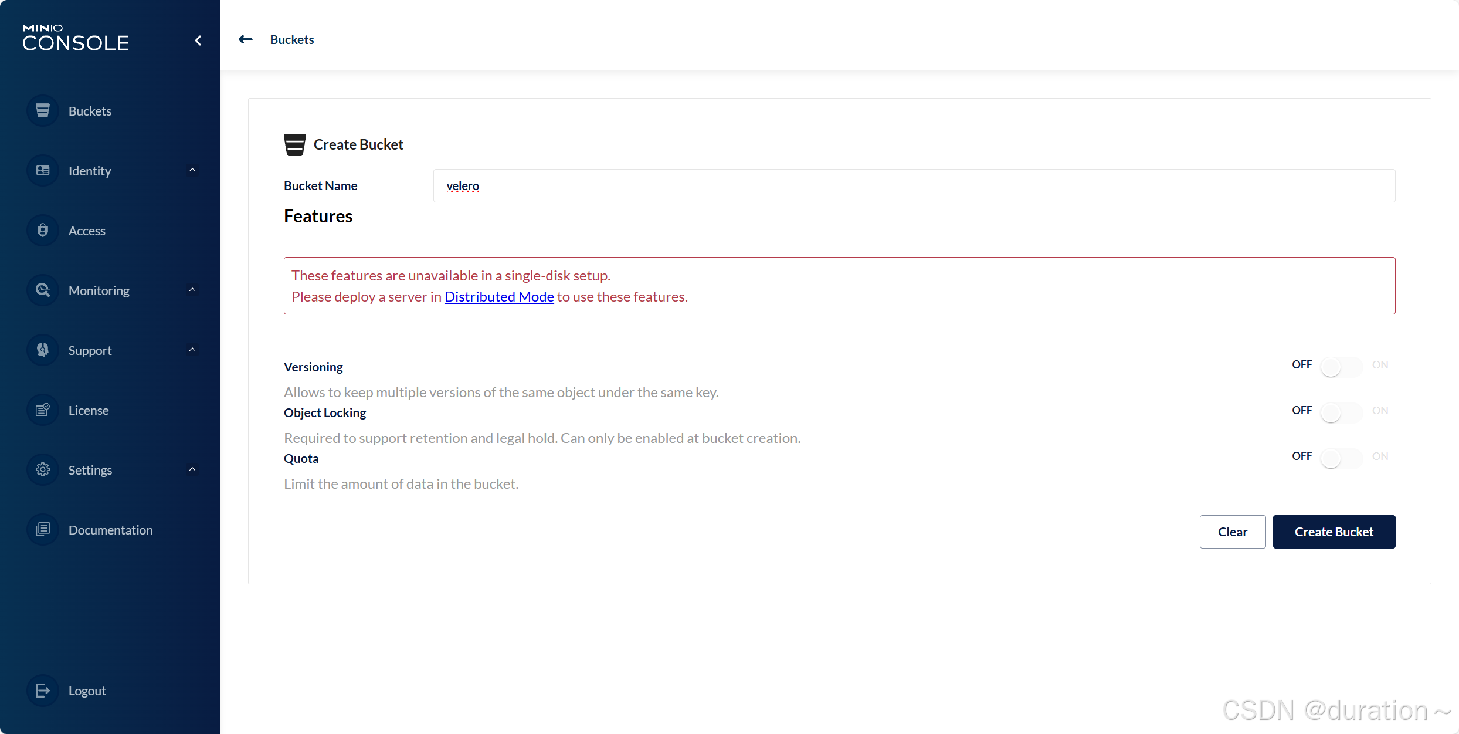Viewport: 1459px width, 734px height.
Task: Enable the Object Locking switch
Action: point(1341,412)
